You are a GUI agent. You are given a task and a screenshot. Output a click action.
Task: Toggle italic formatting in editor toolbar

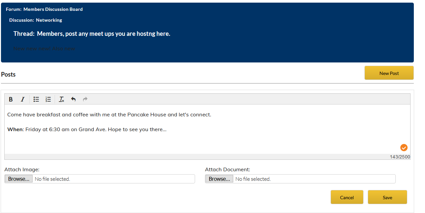(23, 99)
